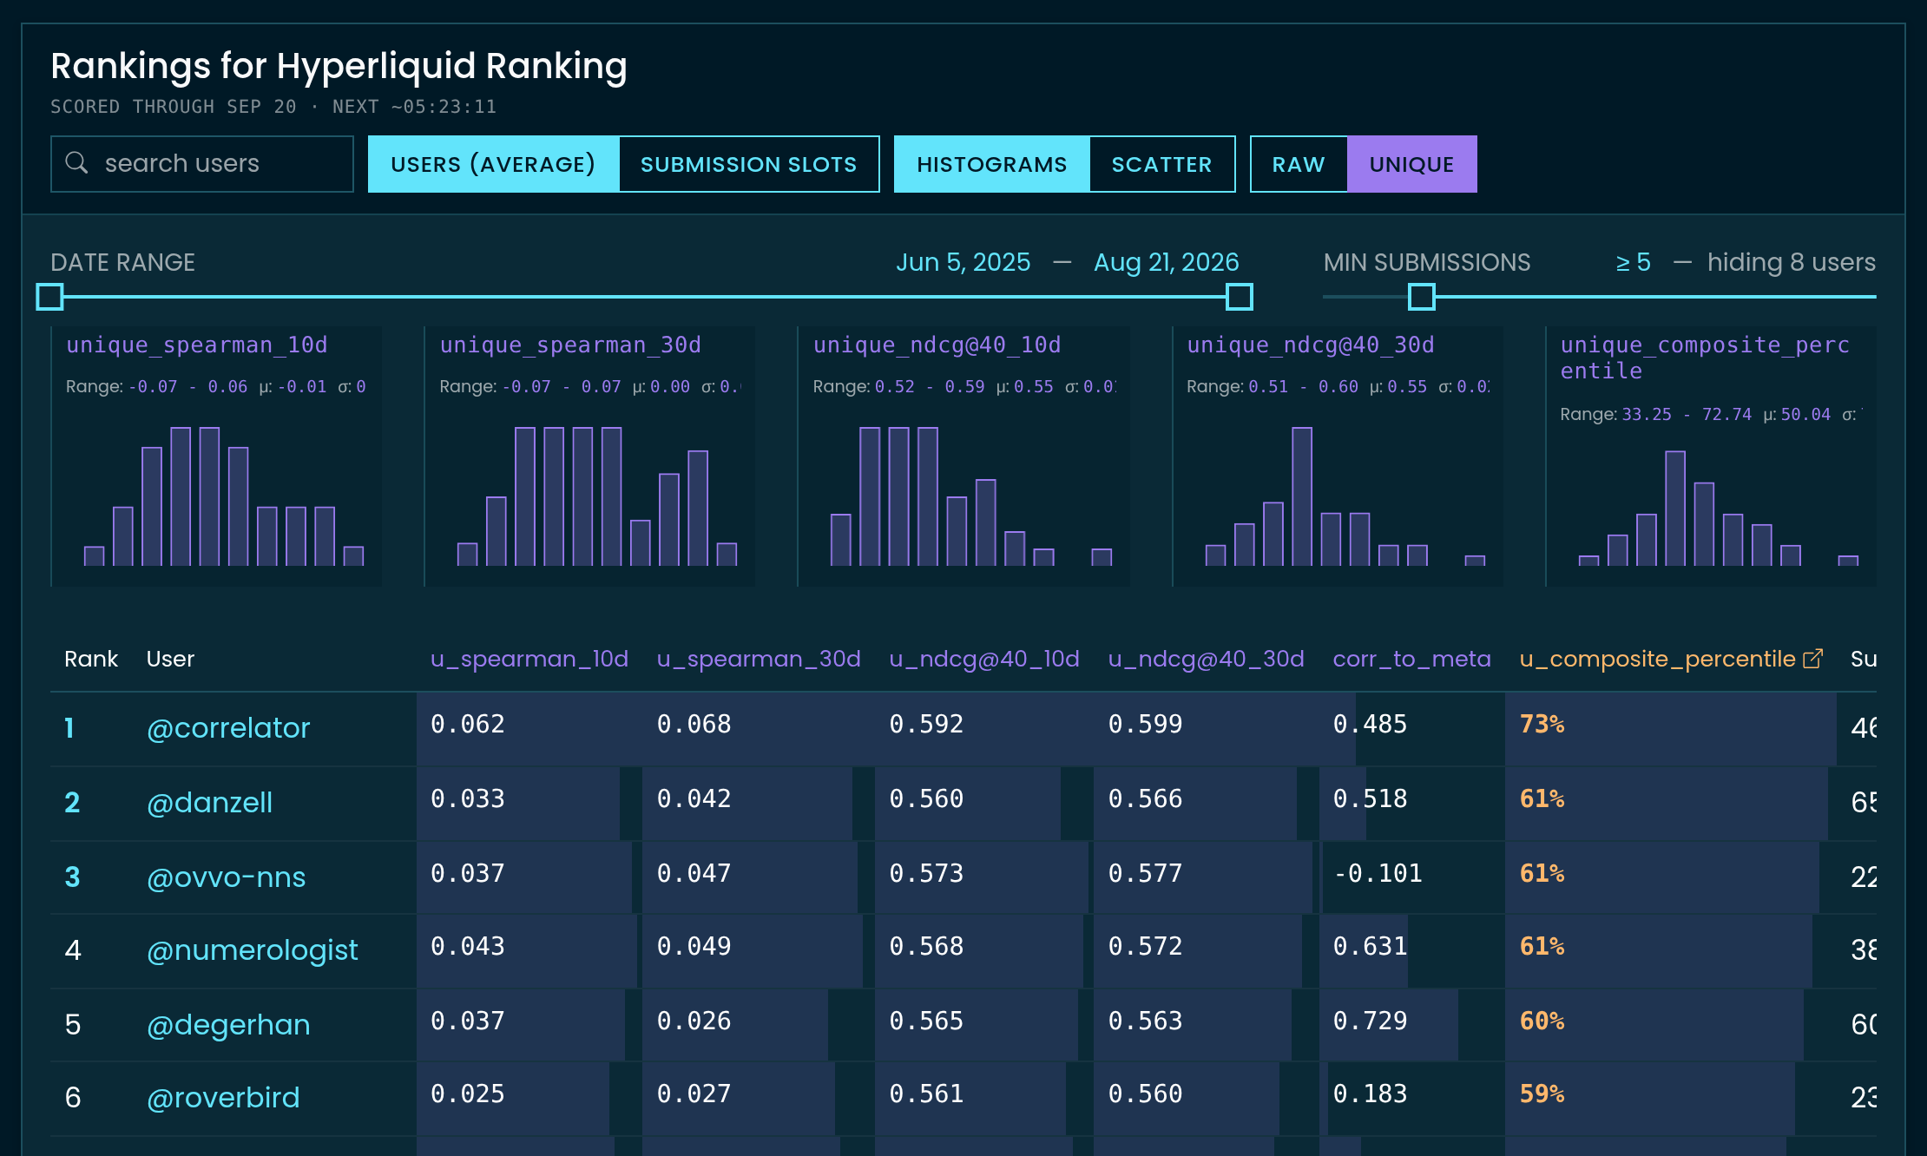This screenshot has height=1156, width=1927.
Task: Open the @degerhan user profile
Action: pos(228,1025)
